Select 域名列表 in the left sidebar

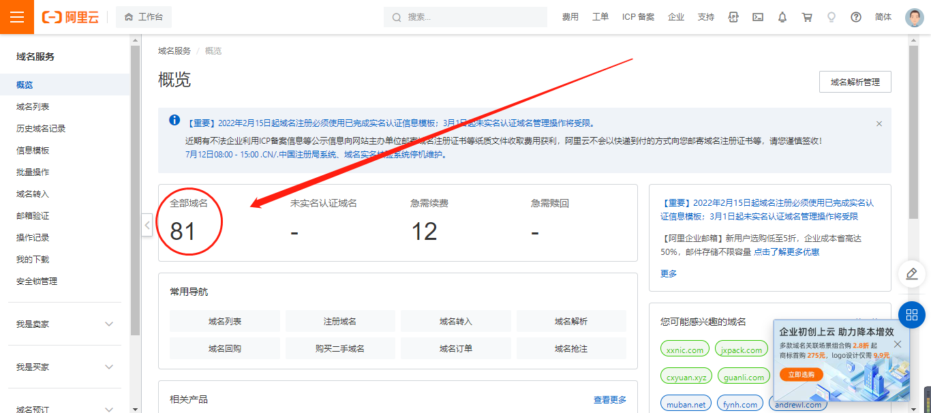coord(33,107)
